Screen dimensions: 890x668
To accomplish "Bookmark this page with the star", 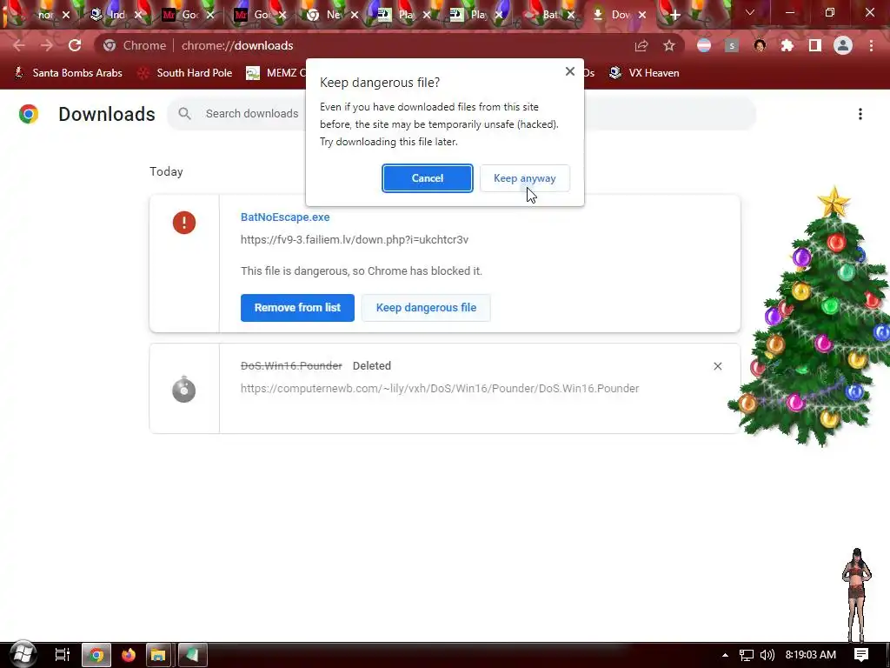I will tap(669, 45).
